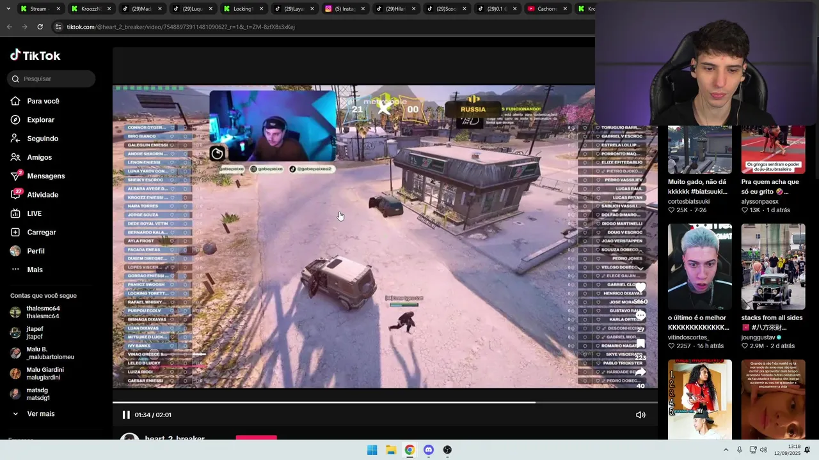819x460 pixels.
Task: Focus the Pesquisar search field
Action: (x=52, y=79)
